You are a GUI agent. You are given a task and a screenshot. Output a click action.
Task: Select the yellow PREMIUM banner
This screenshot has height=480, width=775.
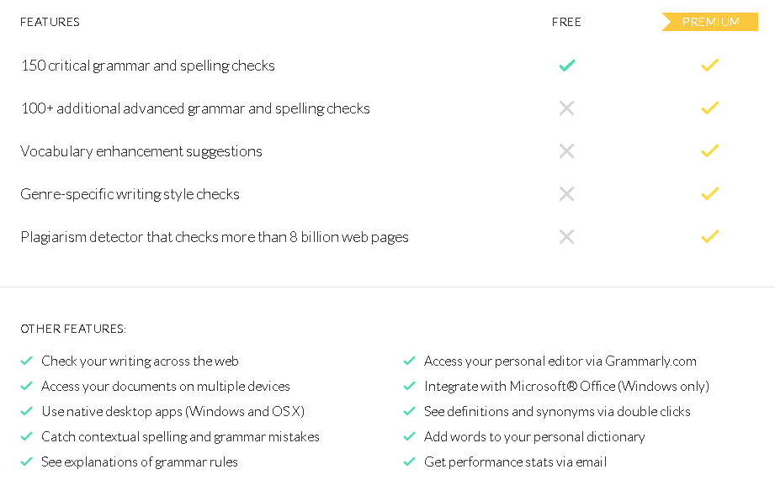pos(709,22)
